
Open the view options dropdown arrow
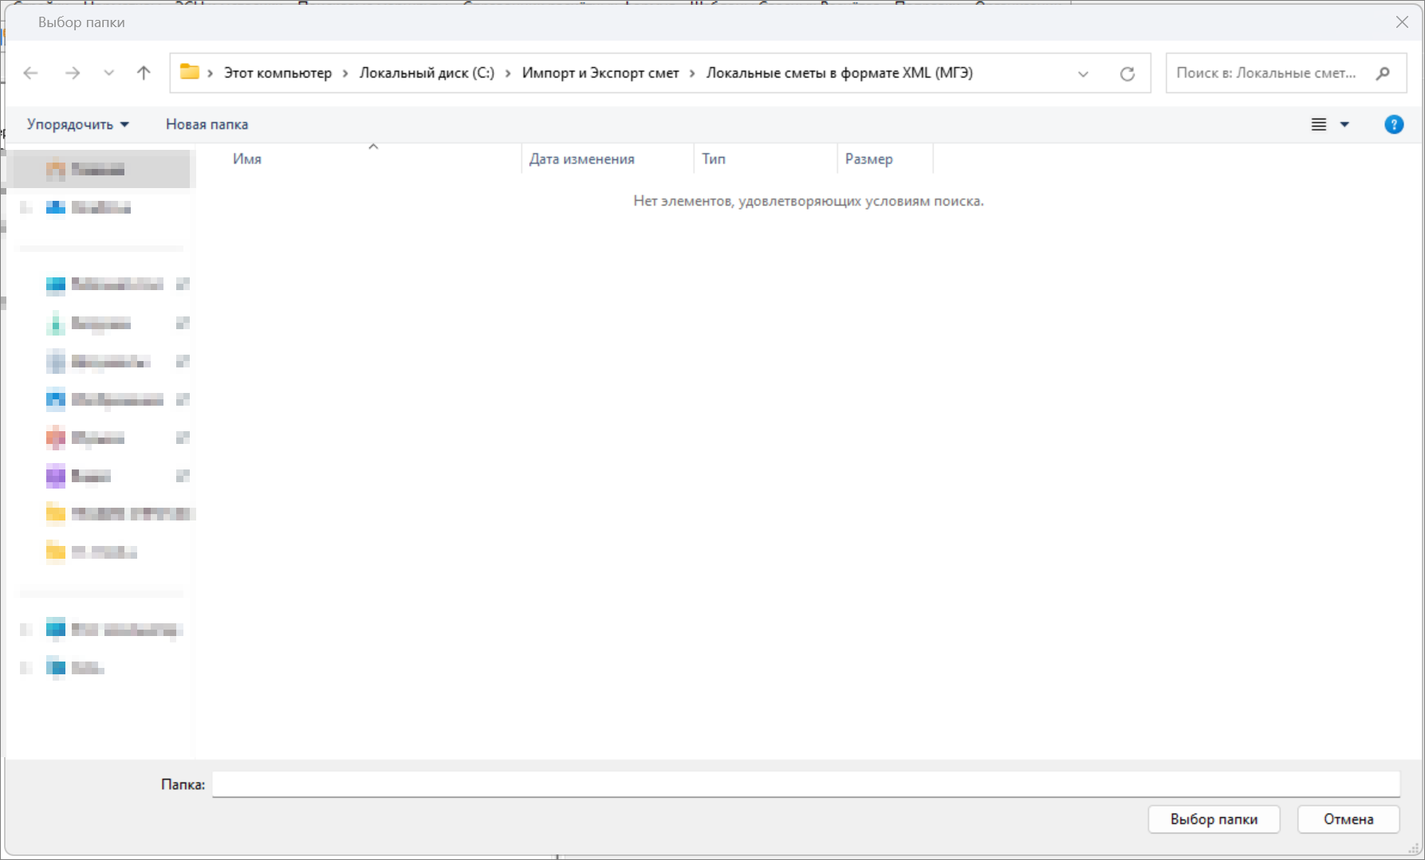click(x=1344, y=124)
